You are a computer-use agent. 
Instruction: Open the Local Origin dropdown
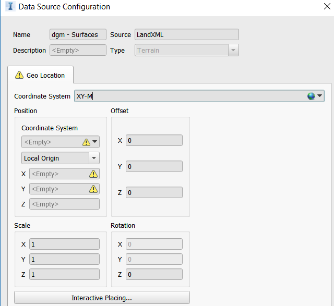tap(94, 158)
